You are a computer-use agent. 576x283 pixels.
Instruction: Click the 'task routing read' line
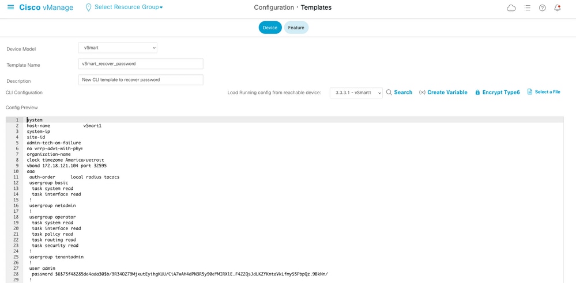tap(54, 240)
